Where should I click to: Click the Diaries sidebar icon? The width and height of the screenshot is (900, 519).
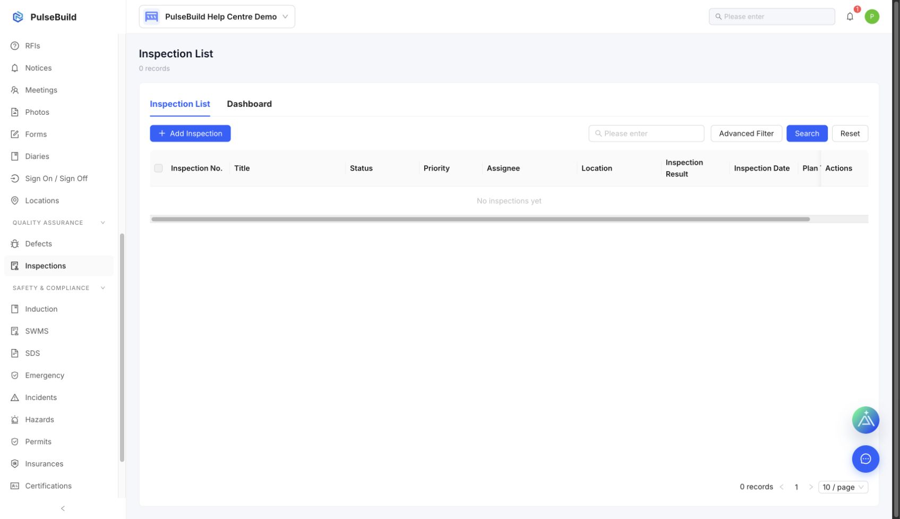[x=15, y=156]
